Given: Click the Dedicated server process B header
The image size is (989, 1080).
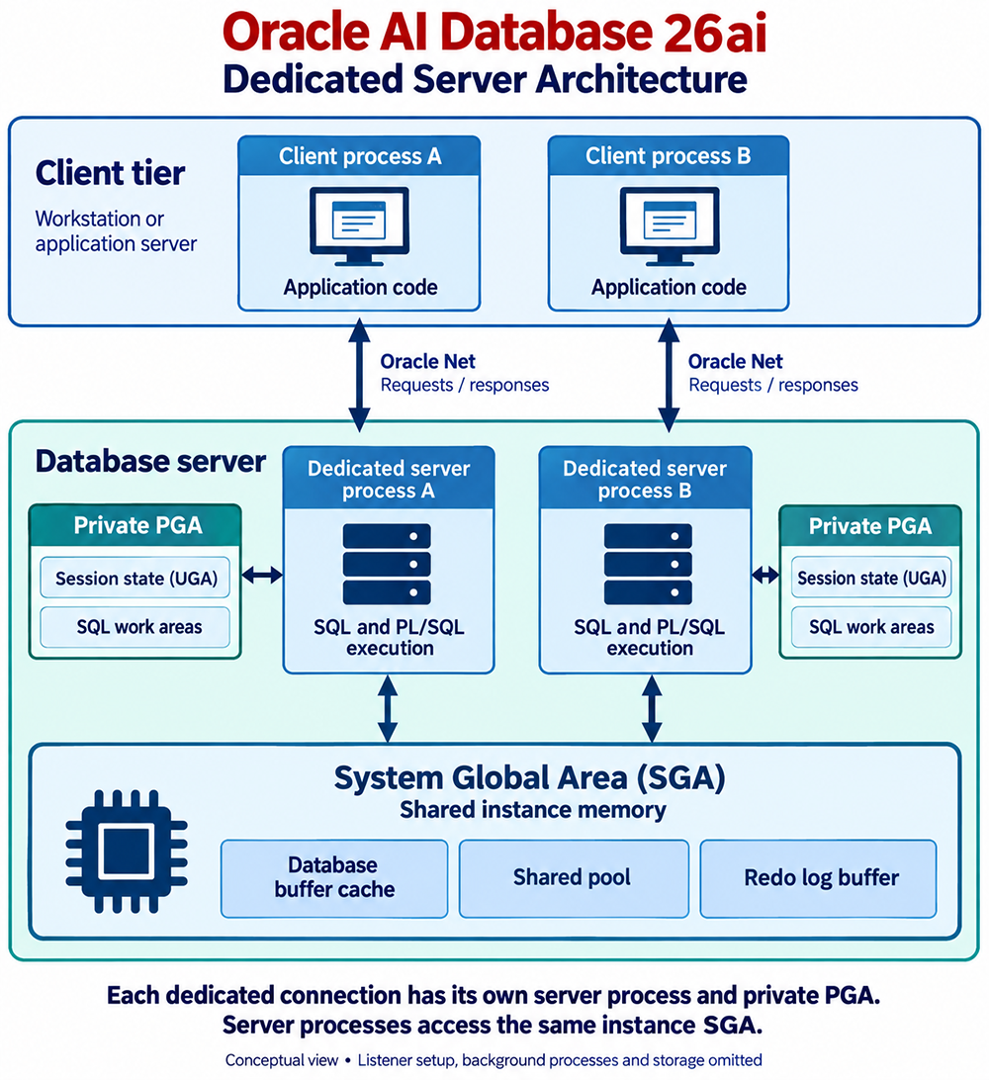Looking at the screenshot, I should click(x=646, y=479).
